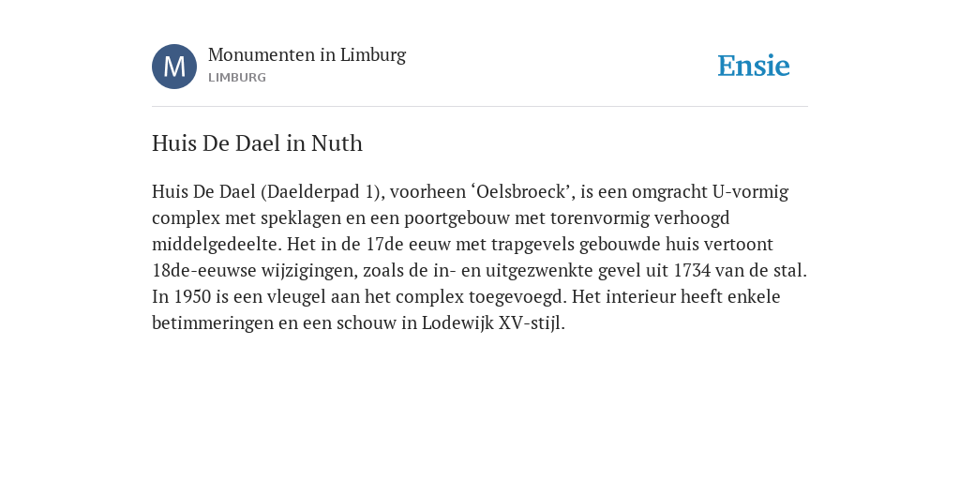Click the word trapgevels

pos(532,245)
